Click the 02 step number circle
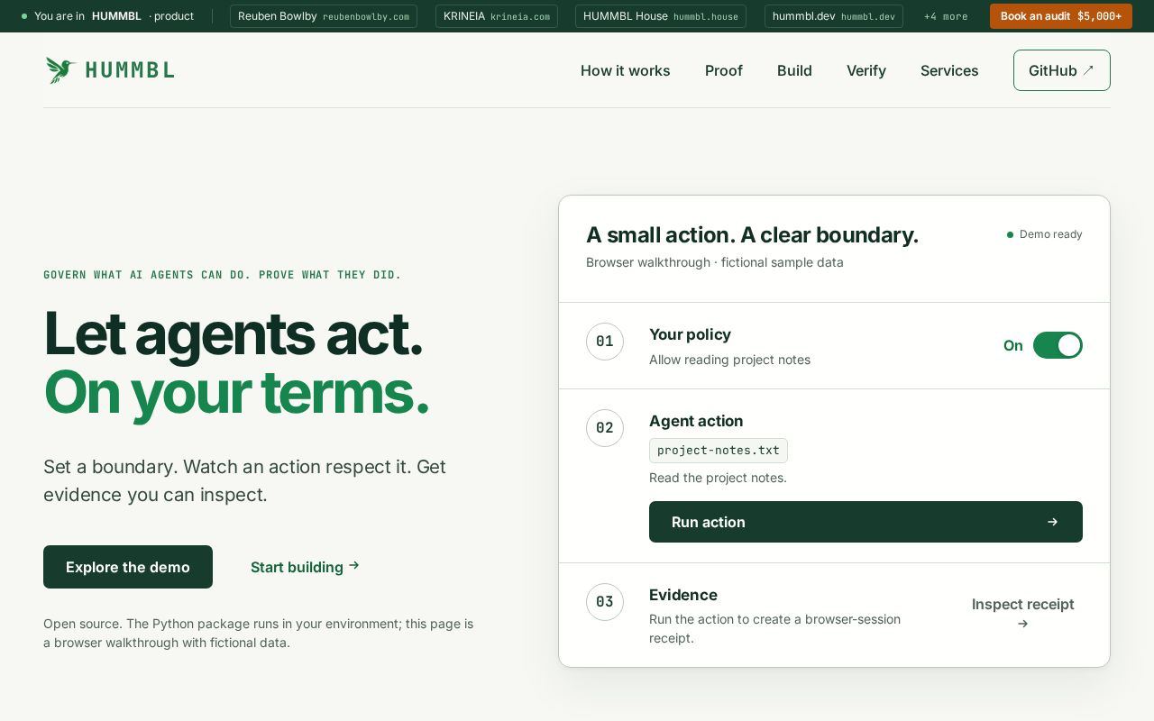Viewport: 1154px width, 721px height. tap(605, 428)
